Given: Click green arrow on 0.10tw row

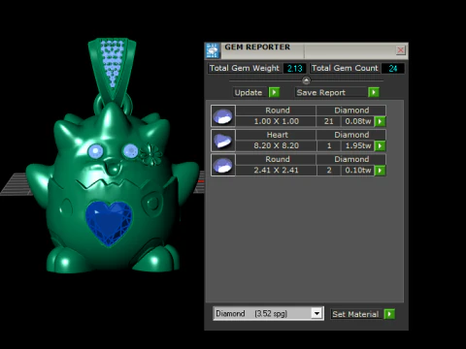Looking at the screenshot, I should (380, 171).
